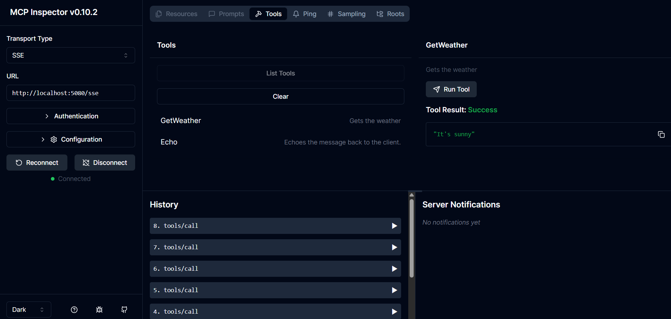Click the No notifications yet text
Screen dimensions: 671x319
pyautogui.click(x=451, y=222)
